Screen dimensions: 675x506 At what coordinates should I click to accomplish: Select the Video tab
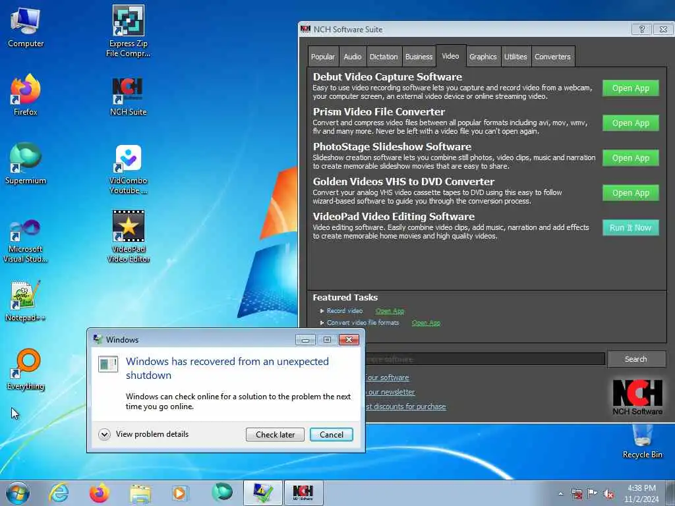pos(450,56)
